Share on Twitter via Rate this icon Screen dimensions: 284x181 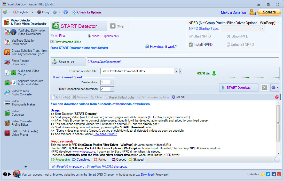[268, 174]
